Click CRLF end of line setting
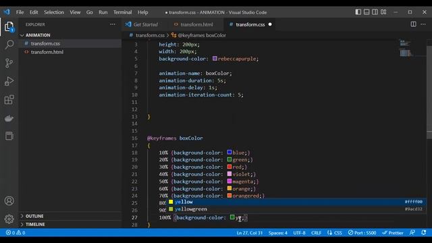The image size is (432, 243). click(316, 233)
